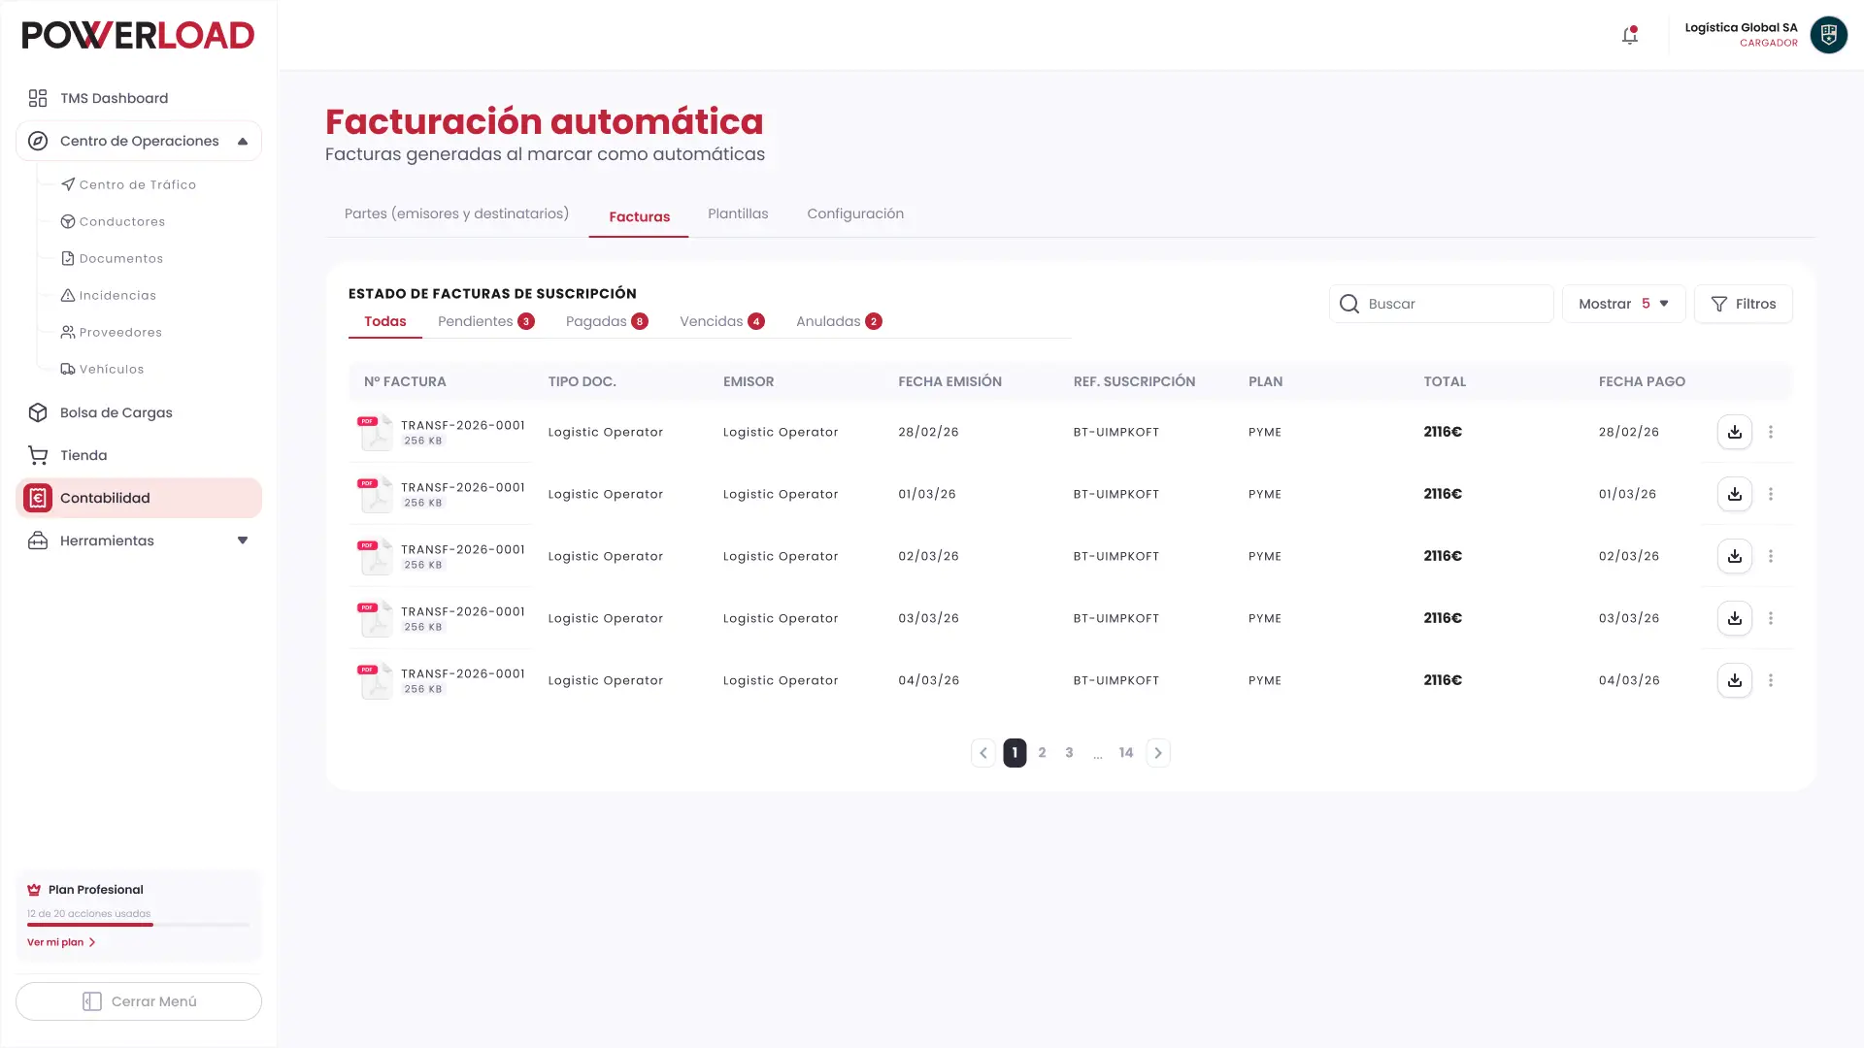Viewport: 1864px width, 1048px height.
Task: Click the PDF icon of the 28/02/26 invoice
Action: click(x=375, y=432)
